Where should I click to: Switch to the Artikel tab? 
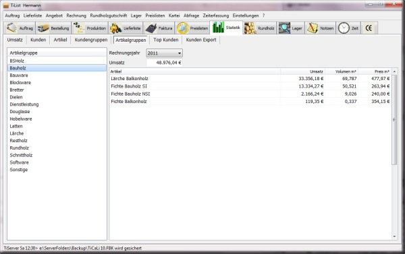60,40
